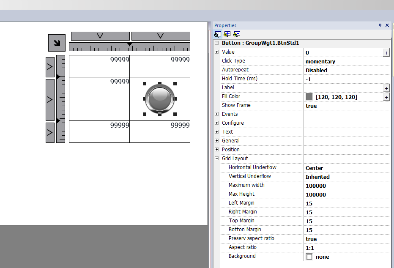Viewport: 394px width, 268px height.
Task: Expand the Events property group
Action: [x=217, y=114]
